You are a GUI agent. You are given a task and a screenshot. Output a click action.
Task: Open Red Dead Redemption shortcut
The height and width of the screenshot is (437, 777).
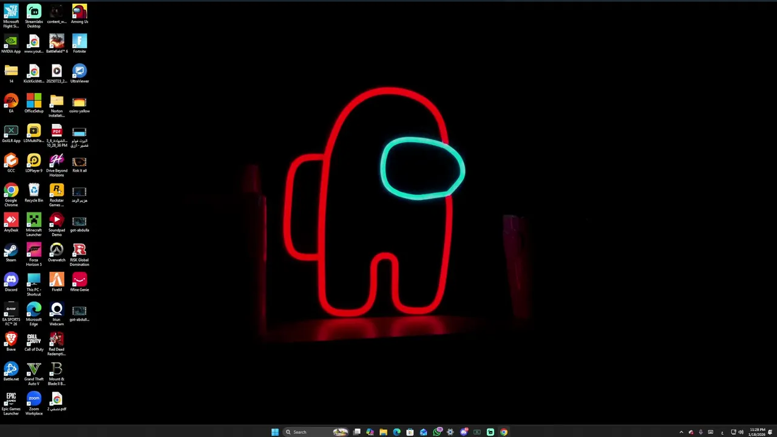click(x=56, y=344)
